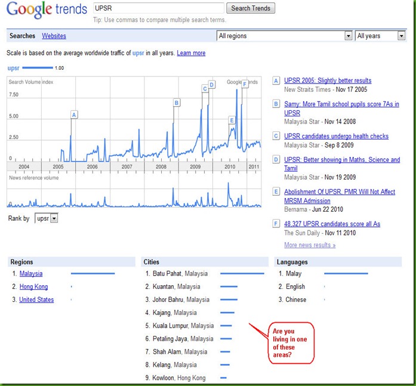
Task: Open 'UPSR 2005: Slightly better results' article
Action: pyautogui.click(x=328, y=81)
